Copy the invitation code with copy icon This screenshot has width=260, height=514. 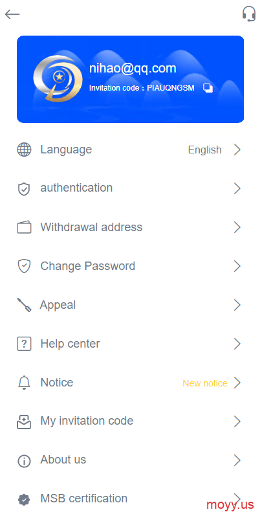point(208,88)
